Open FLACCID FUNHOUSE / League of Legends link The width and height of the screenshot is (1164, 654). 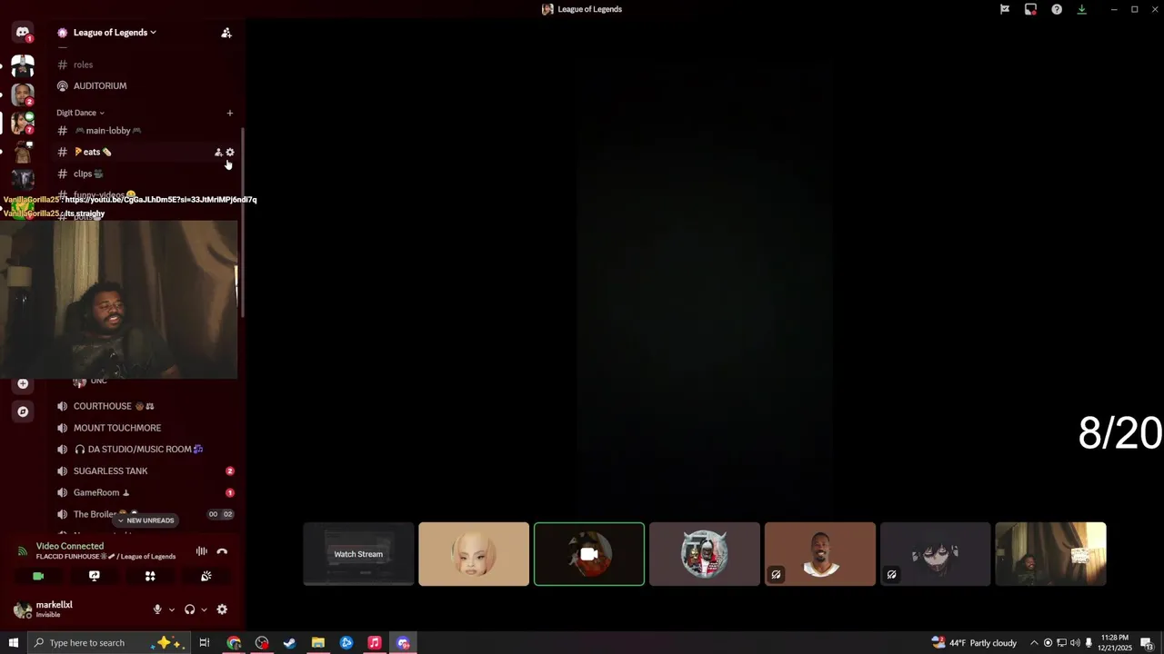point(105,557)
